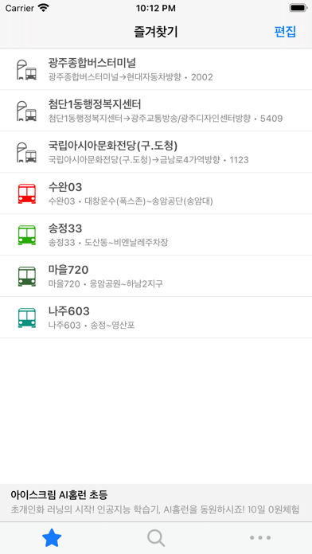Open the 아이스크림 AI홈런 초등 ad banner

pyautogui.click(x=156, y=502)
